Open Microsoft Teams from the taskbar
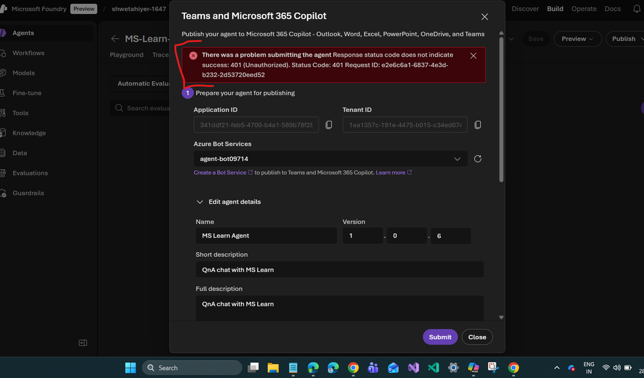The image size is (644, 378). pyautogui.click(x=373, y=368)
